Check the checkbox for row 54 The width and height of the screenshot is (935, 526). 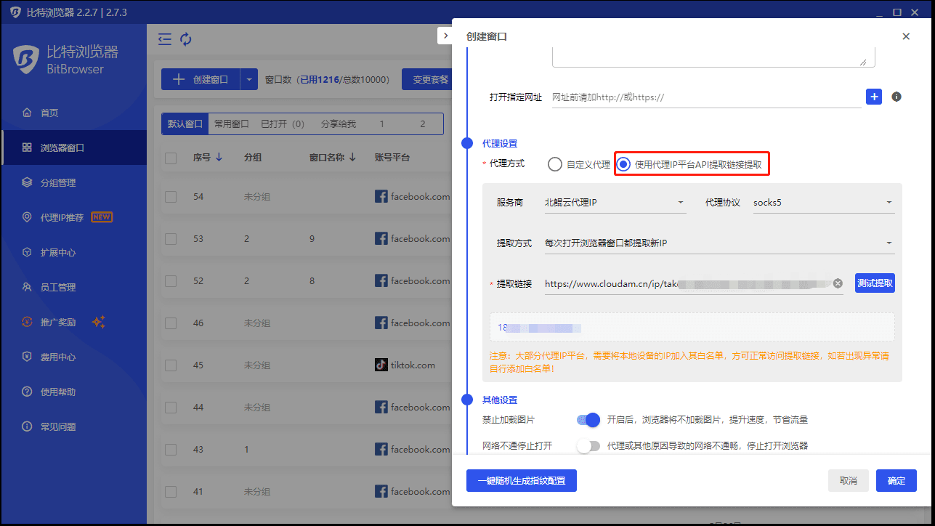coord(171,196)
